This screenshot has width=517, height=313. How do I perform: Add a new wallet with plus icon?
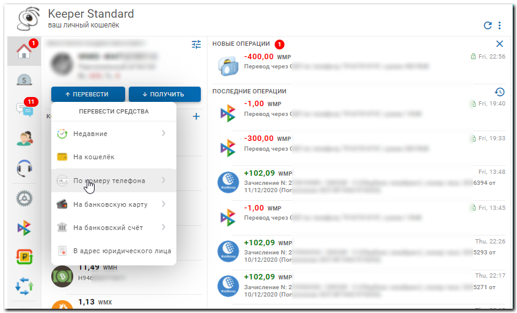point(196,117)
